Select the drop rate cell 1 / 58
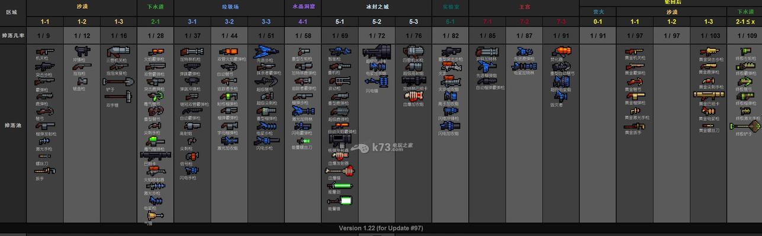The height and width of the screenshot is (236, 762). coord(303,36)
